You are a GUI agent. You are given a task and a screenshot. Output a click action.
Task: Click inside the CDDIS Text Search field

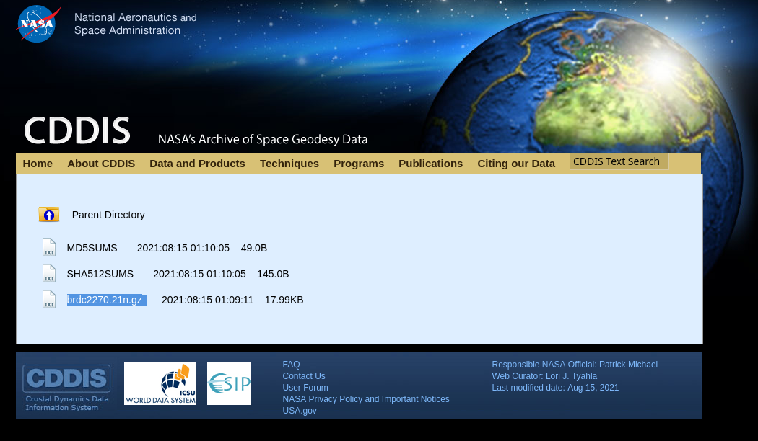619,161
